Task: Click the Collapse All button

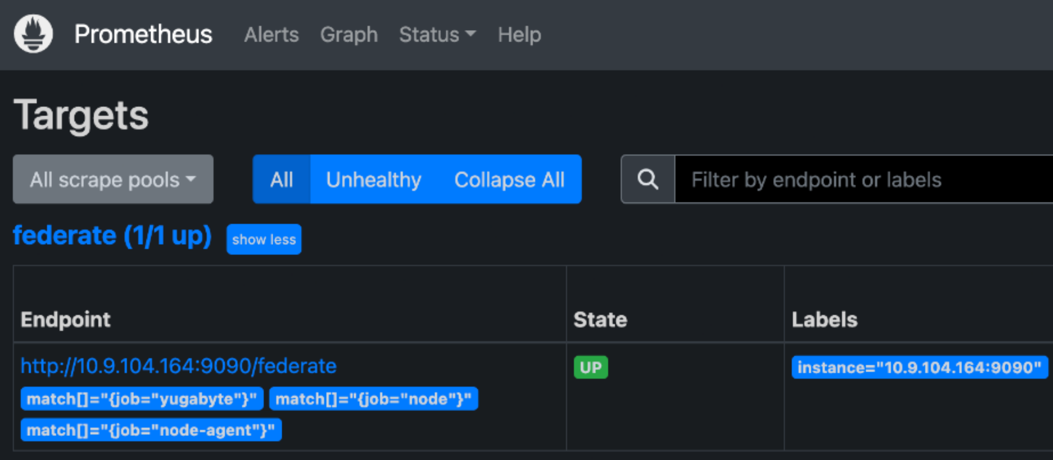Action: (510, 179)
